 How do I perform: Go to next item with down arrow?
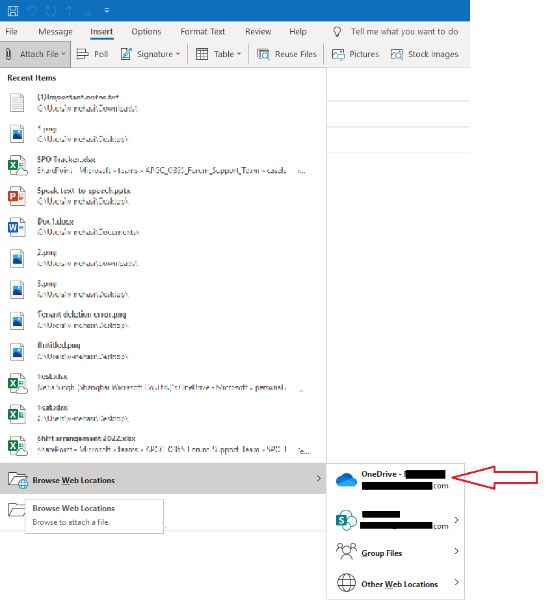pos(88,11)
